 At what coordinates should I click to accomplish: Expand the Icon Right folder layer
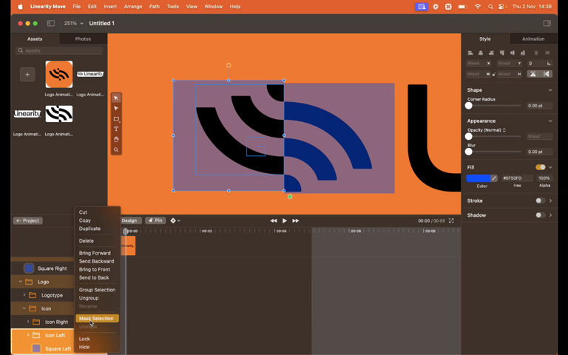28,322
